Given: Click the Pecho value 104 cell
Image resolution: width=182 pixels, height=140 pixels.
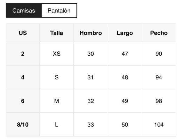Looking at the screenshot, I should (159, 124).
